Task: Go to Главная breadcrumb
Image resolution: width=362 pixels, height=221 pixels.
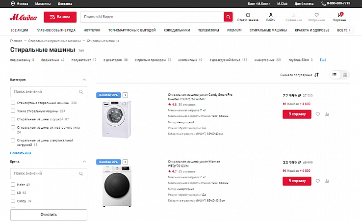Action: pyautogui.click(x=16, y=41)
